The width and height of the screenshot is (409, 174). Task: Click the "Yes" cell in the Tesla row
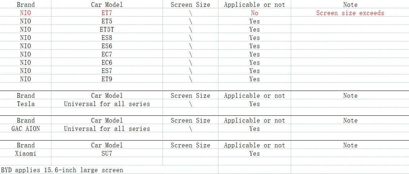pos(254,104)
